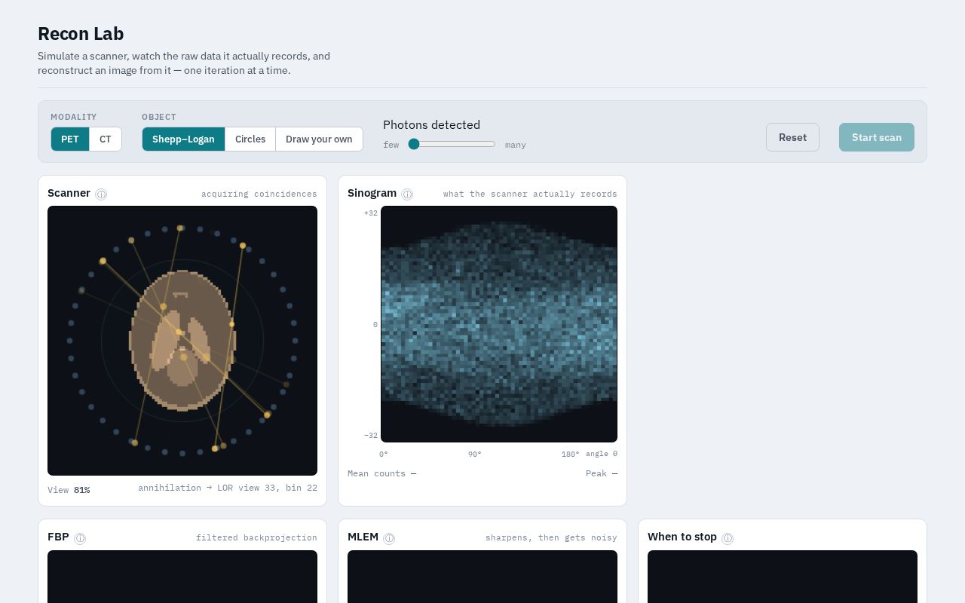Click the 'what the scanner actually records' caption
This screenshot has height=603, width=965.
530,194
